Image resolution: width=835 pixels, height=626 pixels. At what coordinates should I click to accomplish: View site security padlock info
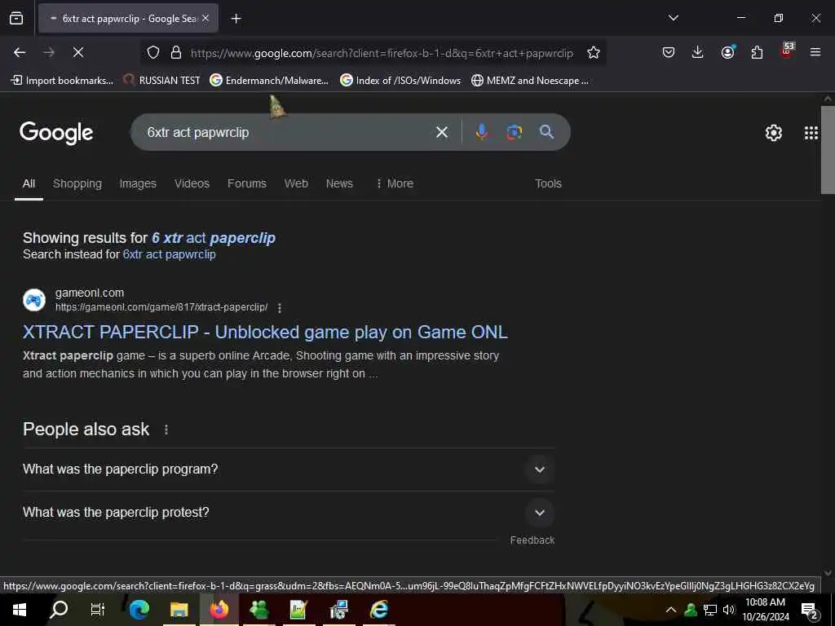[176, 52]
